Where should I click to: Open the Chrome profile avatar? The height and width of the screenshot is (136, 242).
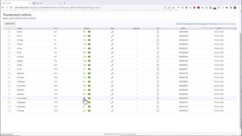(x=235, y=8)
